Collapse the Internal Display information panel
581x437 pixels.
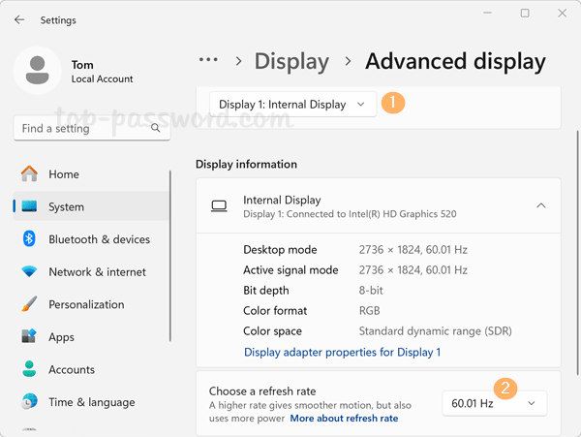coord(540,205)
